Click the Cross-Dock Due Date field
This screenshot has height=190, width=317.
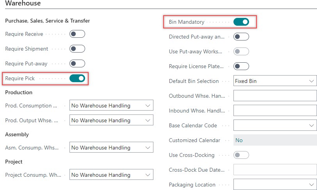[x=275, y=170]
